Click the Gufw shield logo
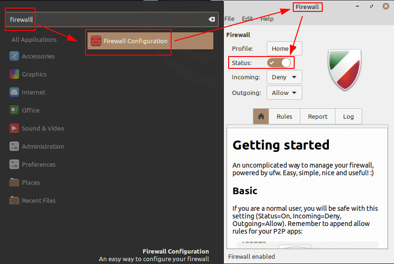Image resolution: width=394 pixels, height=264 pixels. (345, 69)
